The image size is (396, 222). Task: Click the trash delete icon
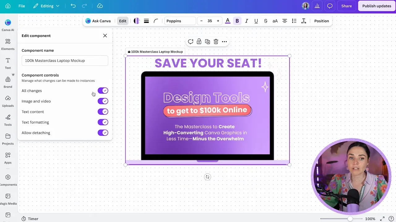(x=216, y=42)
